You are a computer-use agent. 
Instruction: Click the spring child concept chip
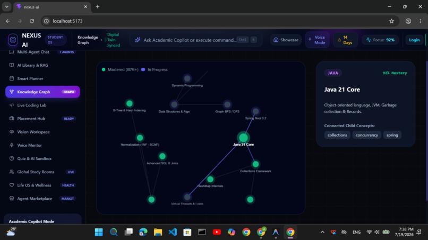click(392, 135)
